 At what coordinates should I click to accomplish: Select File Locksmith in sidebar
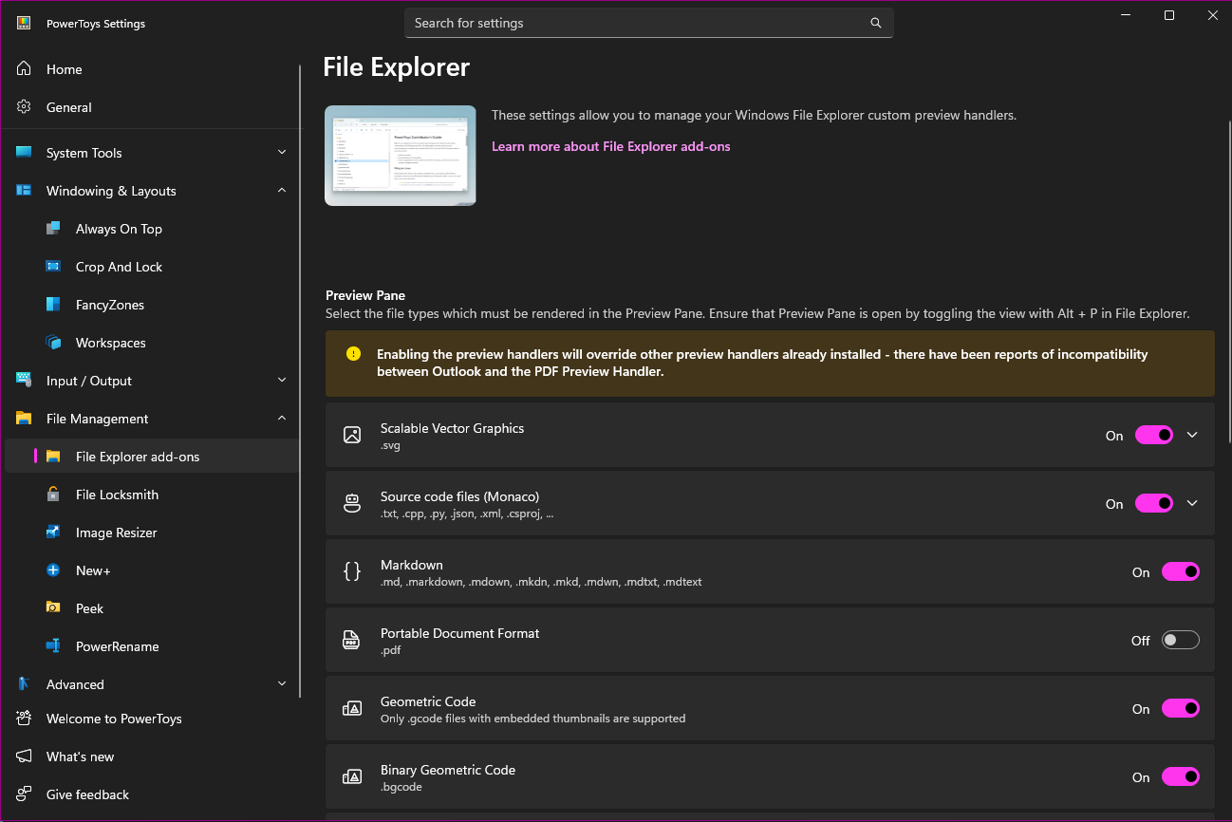pos(152,495)
